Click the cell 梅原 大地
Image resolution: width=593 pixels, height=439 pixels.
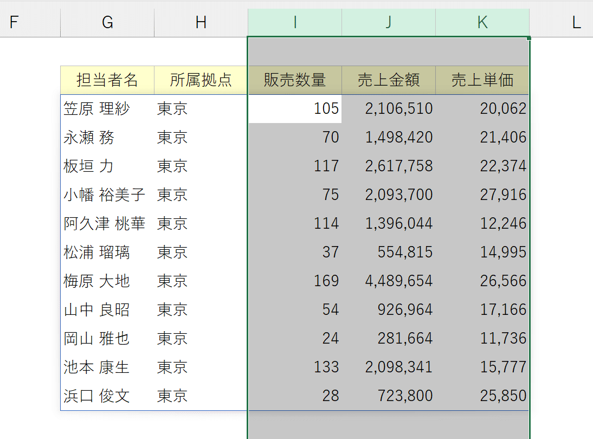107,281
